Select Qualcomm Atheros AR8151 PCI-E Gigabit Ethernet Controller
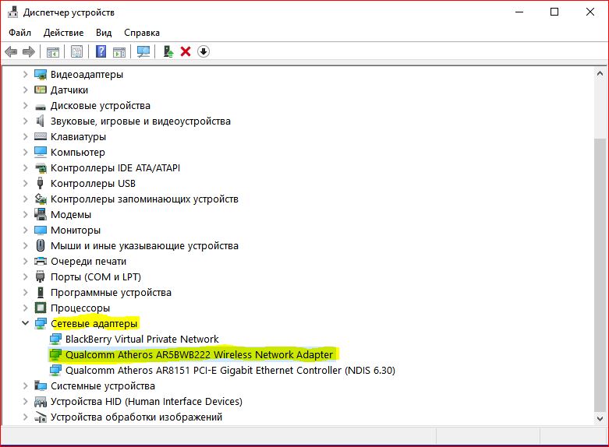This screenshot has width=609, height=447. pyautogui.click(x=230, y=370)
